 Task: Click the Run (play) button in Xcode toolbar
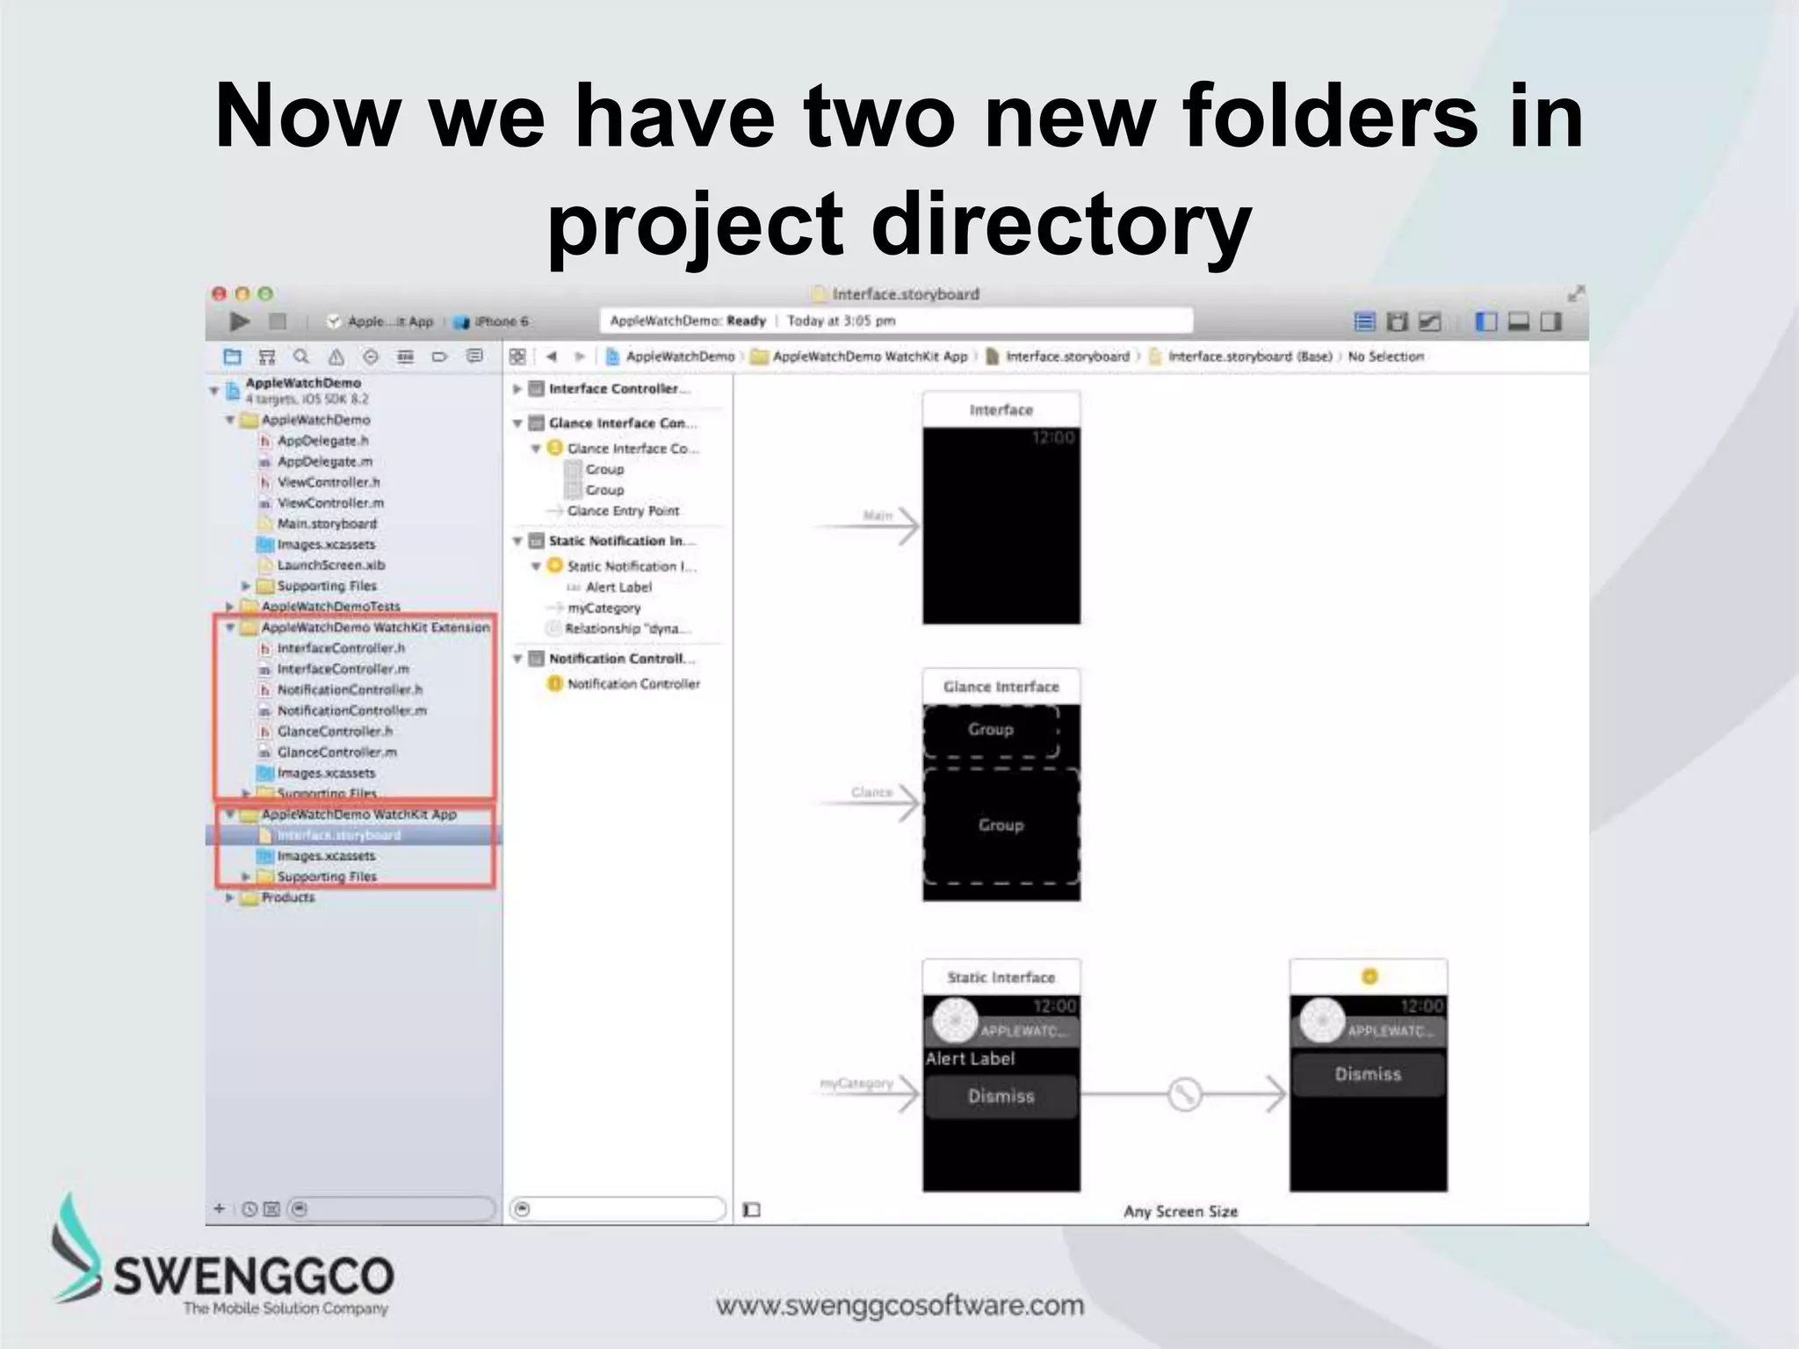click(240, 321)
